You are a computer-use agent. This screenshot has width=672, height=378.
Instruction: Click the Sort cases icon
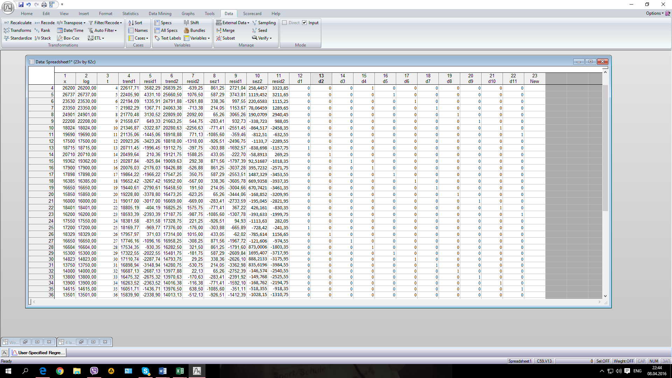pos(131,23)
